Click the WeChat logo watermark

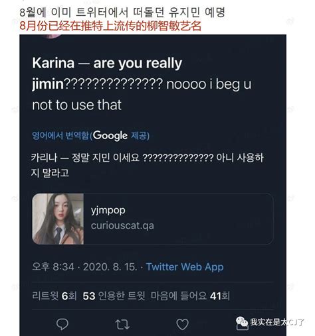pyautogui.click(x=242, y=321)
